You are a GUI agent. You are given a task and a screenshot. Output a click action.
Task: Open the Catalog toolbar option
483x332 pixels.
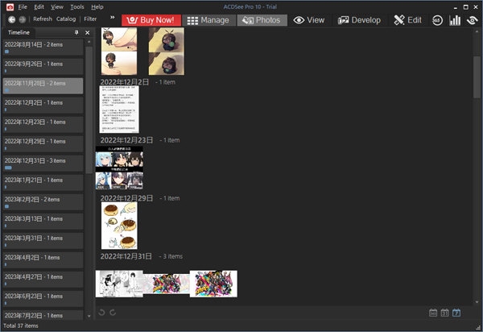coord(66,19)
